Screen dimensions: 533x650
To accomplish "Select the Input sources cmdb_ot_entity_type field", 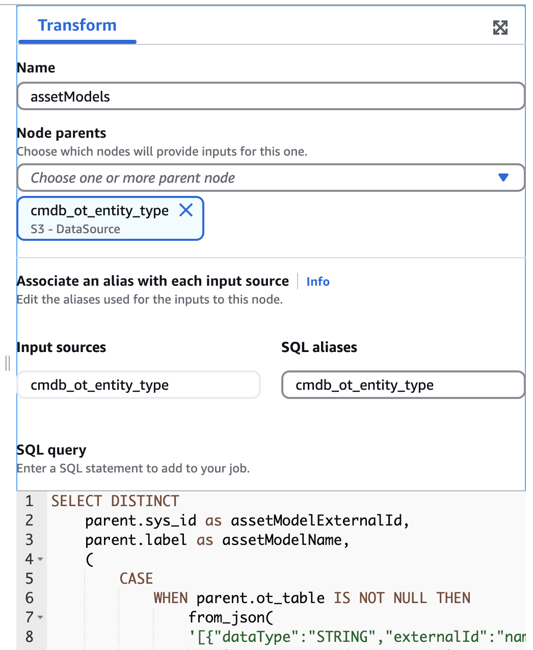I will point(139,385).
